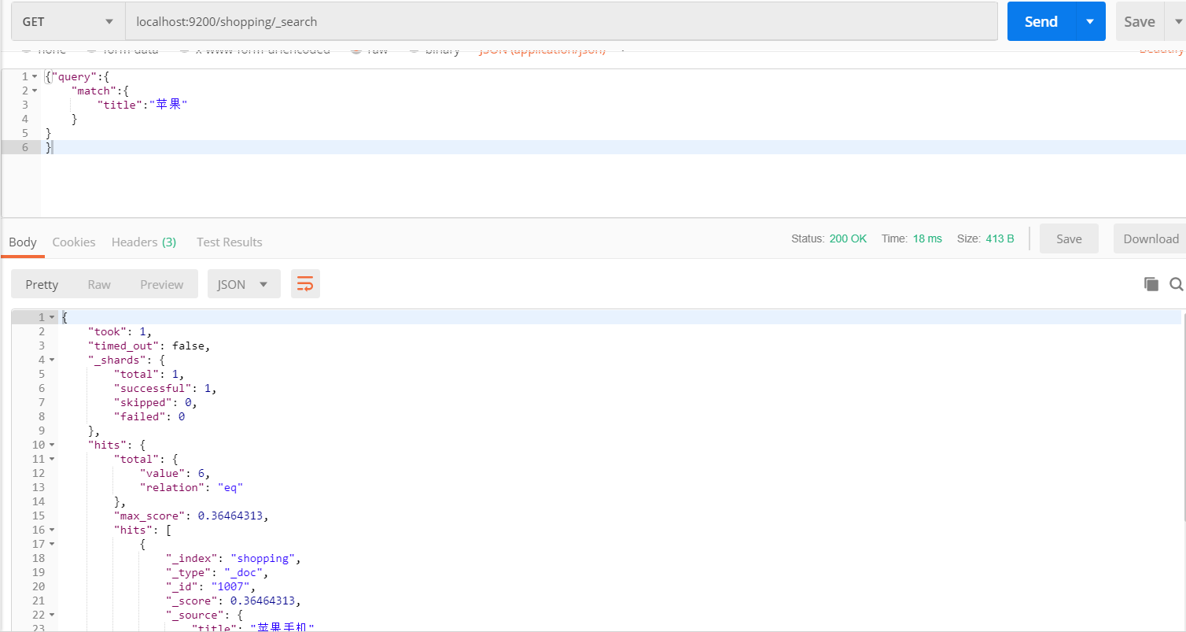This screenshot has height=632, width=1186.
Task: Send the request with the Send button
Action: point(1041,21)
